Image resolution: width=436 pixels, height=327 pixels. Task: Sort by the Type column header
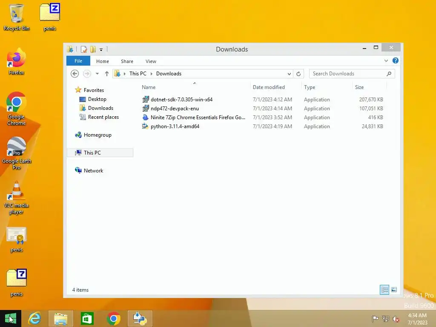coord(327,87)
